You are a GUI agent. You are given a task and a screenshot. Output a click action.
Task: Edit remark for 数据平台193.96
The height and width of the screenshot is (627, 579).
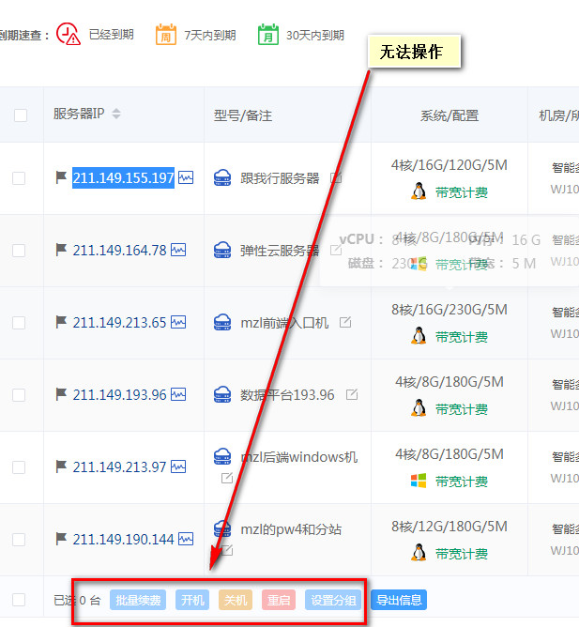point(352,394)
